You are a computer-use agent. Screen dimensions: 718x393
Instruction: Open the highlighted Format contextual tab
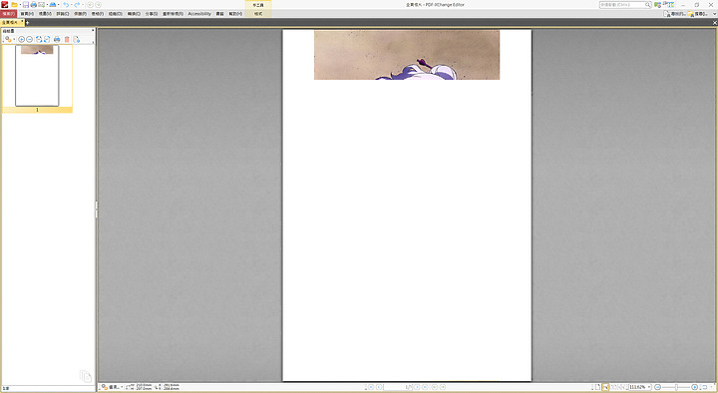pos(258,14)
